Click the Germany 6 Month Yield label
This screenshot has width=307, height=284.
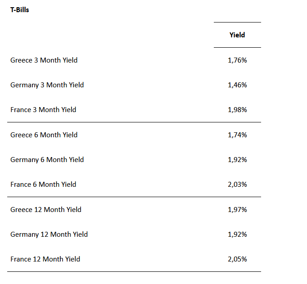pos(47,159)
